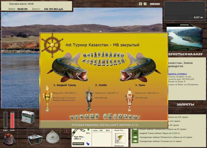Open the groundbait bucket icon
207x148 pixels.
pos(9,139)
